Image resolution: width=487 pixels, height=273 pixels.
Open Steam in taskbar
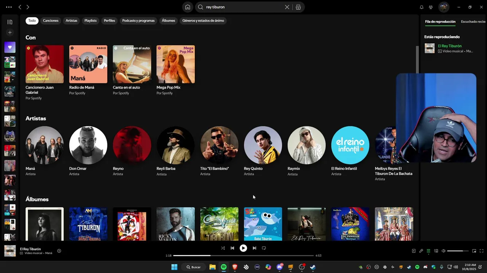313,267
